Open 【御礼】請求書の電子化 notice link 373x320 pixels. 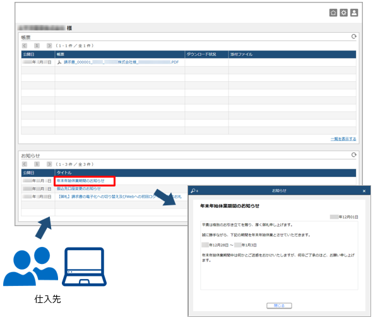tap(119, 197)
